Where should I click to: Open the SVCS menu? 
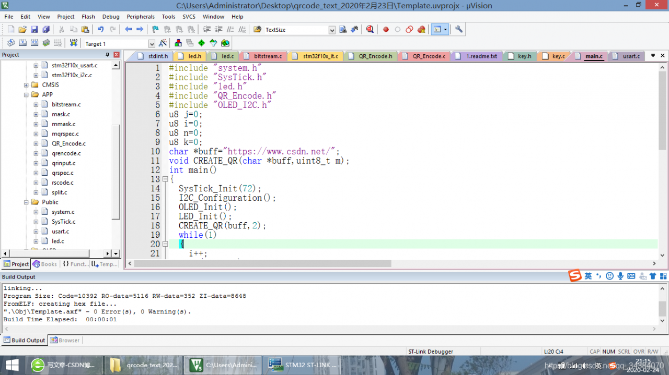click(x=189, y=17)
